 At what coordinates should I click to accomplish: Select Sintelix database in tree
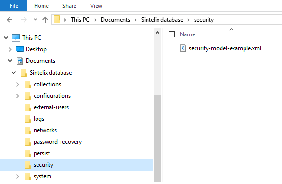tap(51, 73)
